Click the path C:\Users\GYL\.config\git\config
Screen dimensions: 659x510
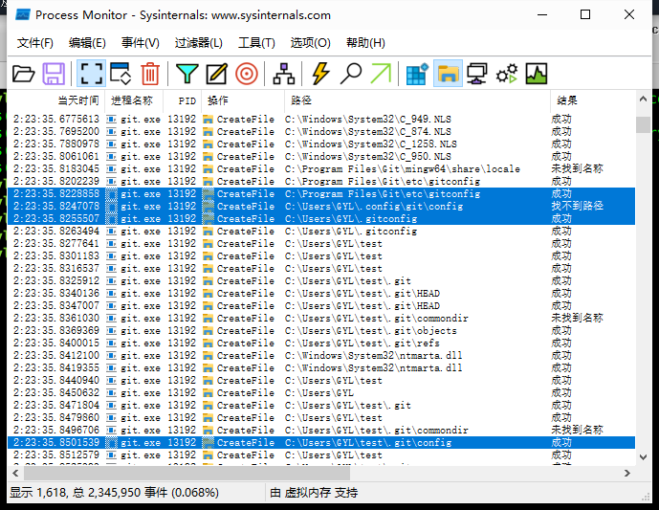click(x=374, y=206)
